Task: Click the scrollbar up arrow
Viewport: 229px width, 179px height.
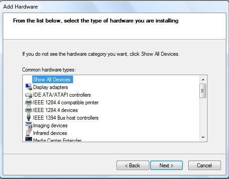Action: [203, 80]
